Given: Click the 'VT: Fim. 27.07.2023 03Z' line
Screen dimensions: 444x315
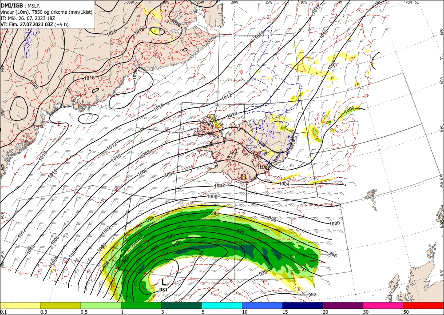Looking at the screenshot, I should tap(27, 24).
